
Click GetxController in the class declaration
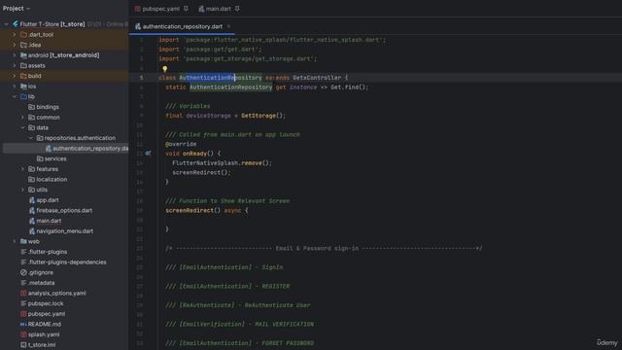point(317,78)
